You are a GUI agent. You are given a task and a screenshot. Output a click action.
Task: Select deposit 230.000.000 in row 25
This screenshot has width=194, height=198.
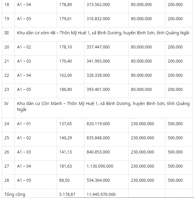point(142,138)
